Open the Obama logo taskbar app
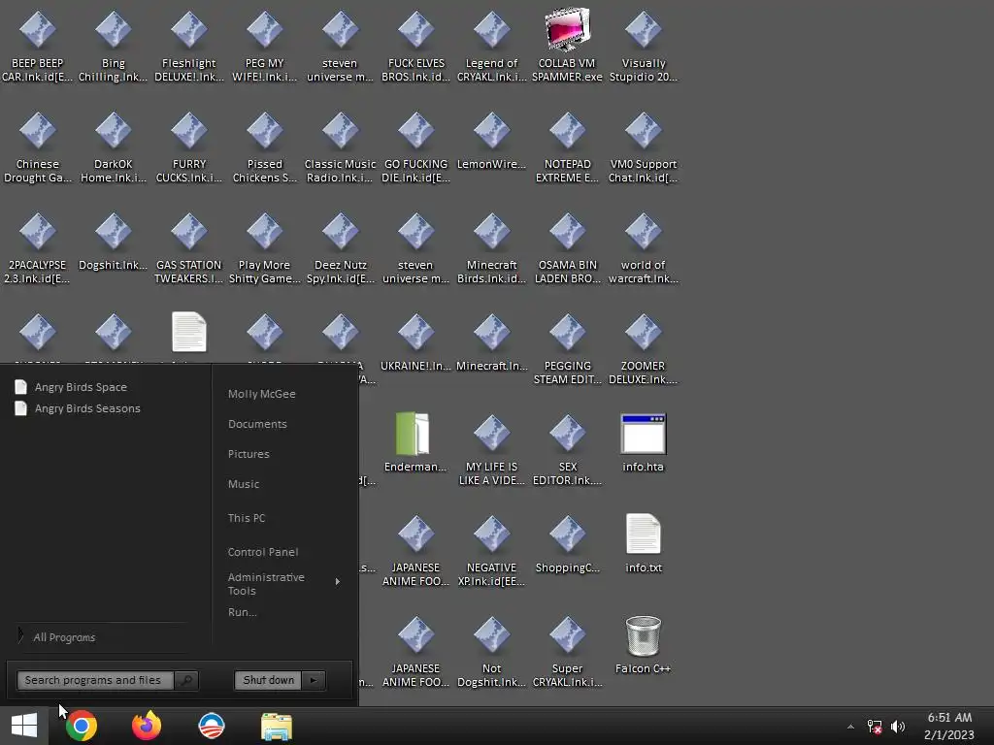 click(x=211, y=726)
